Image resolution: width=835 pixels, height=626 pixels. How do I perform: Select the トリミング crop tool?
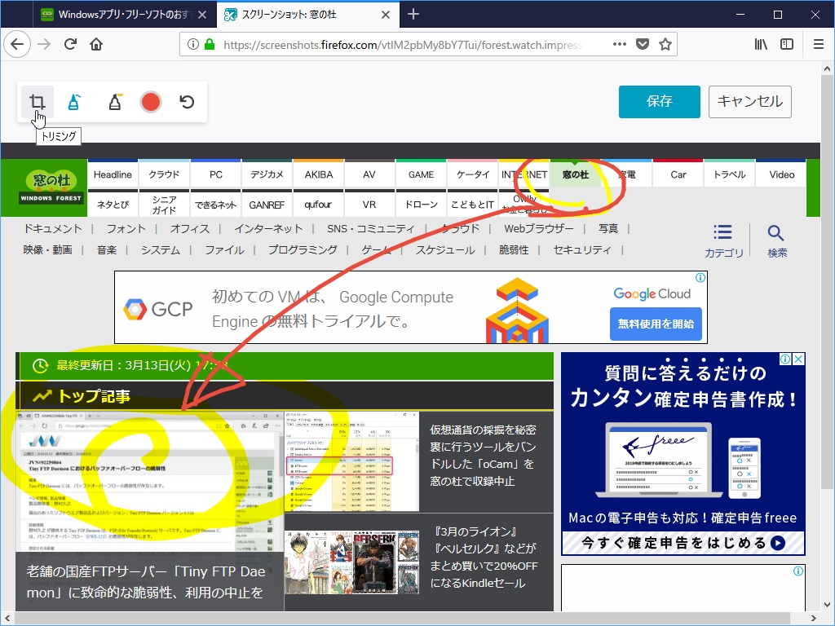click(x=37, y=101)
